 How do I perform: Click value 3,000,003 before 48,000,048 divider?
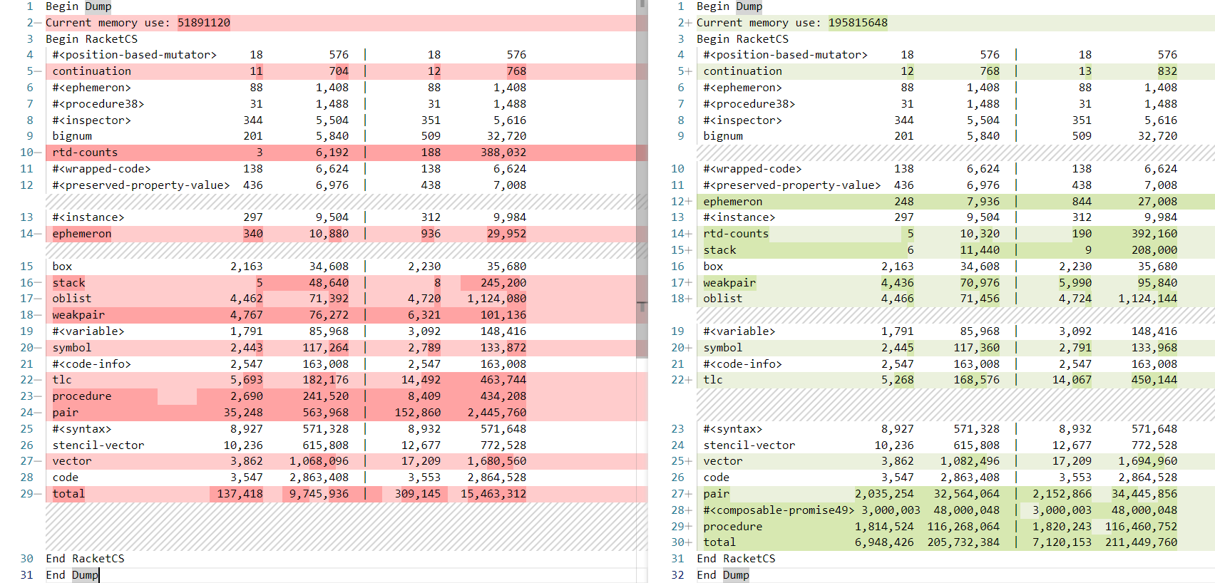pos(891,510)
